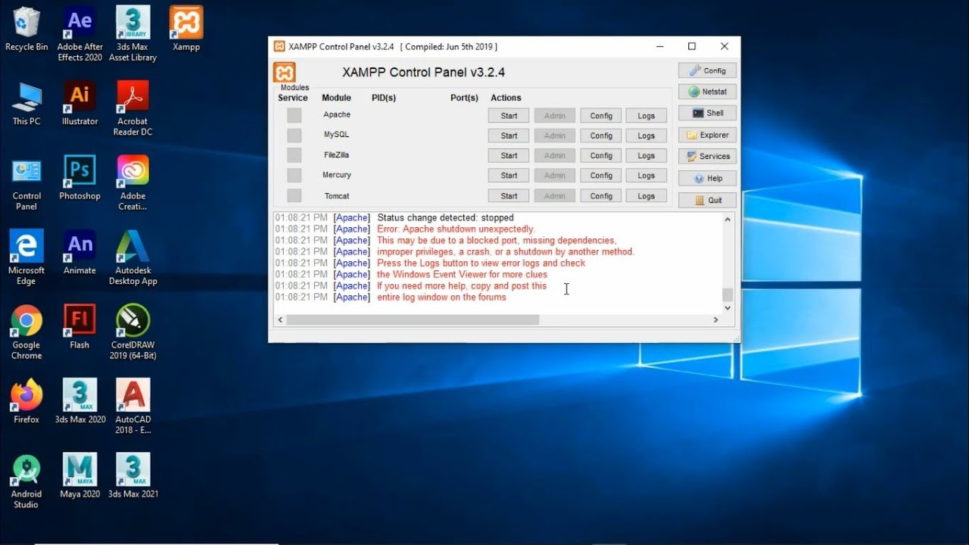Open the Netstat tool
The image size is (969, 545).
[x=707, y=92]
